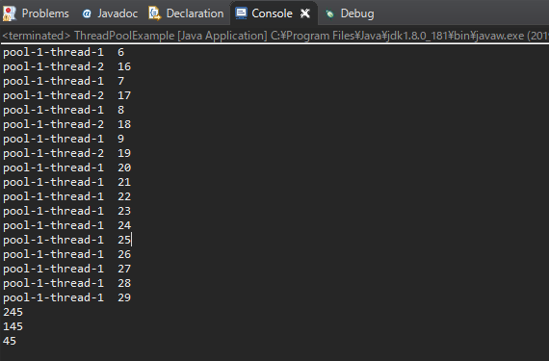Click the Javadoc @ icon
Image resolution: width=549 pixels, height=361 pixels.
click(x=87, y=13)
